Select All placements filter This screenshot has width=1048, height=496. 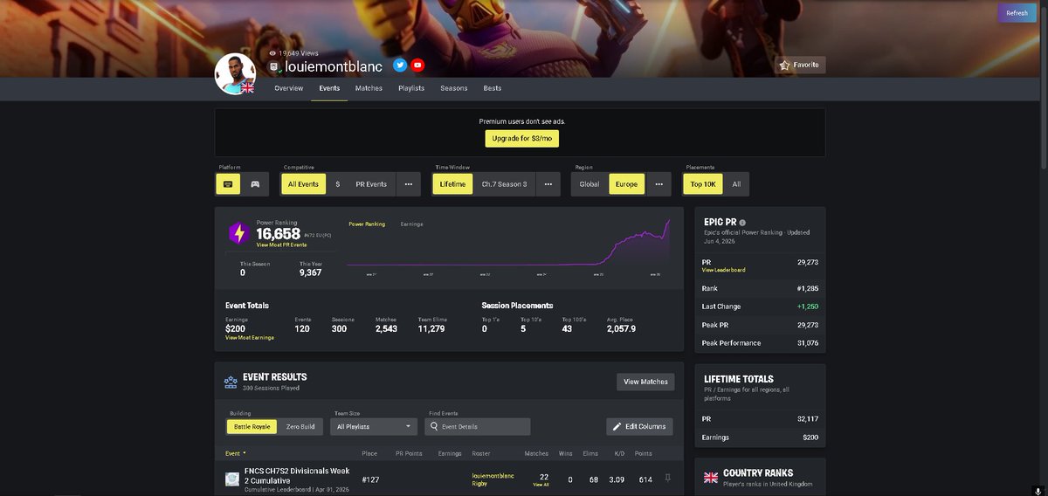(736, 184)
